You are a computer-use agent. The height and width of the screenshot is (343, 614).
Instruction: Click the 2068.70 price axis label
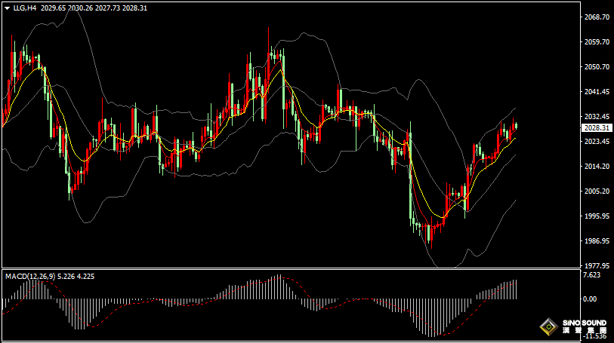click(597, 17)
